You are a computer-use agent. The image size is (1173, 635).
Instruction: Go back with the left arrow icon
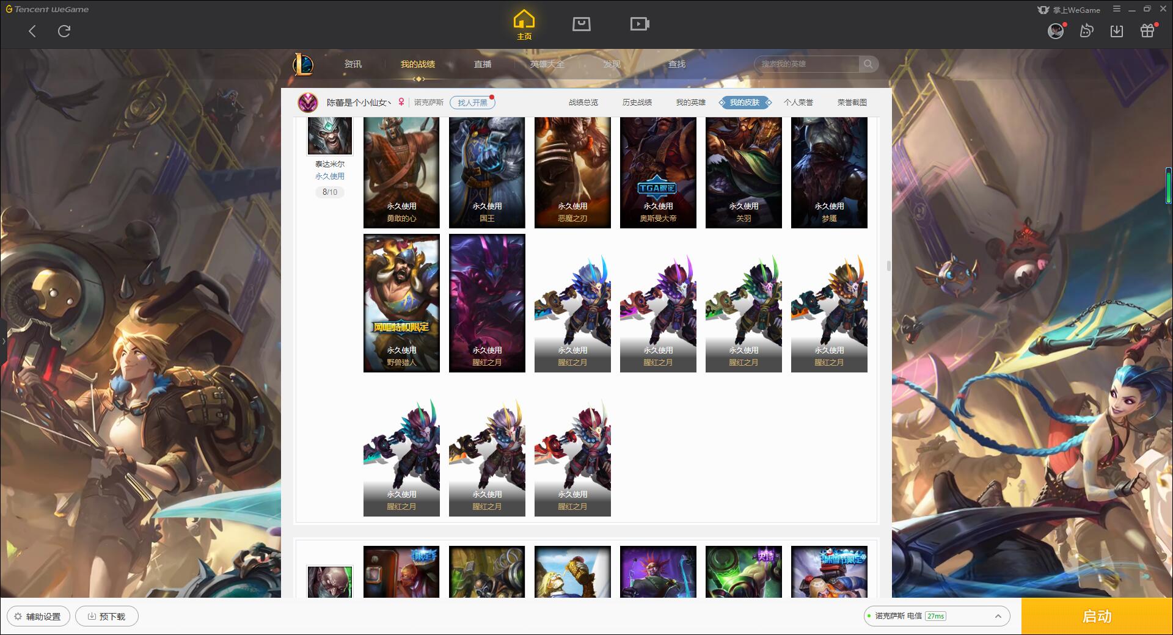point(32,31)
